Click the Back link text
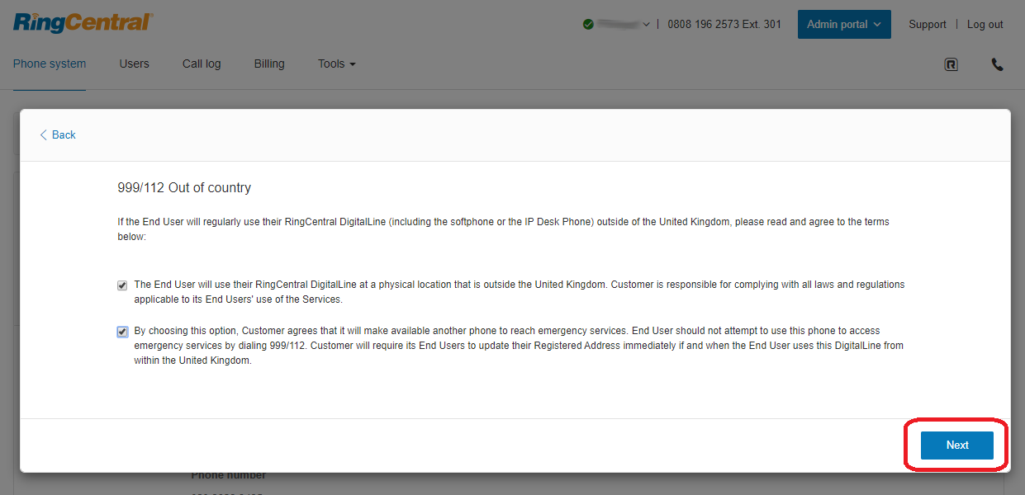The width and height of the screenshot is (1025, 495). [x=64, y=135]
